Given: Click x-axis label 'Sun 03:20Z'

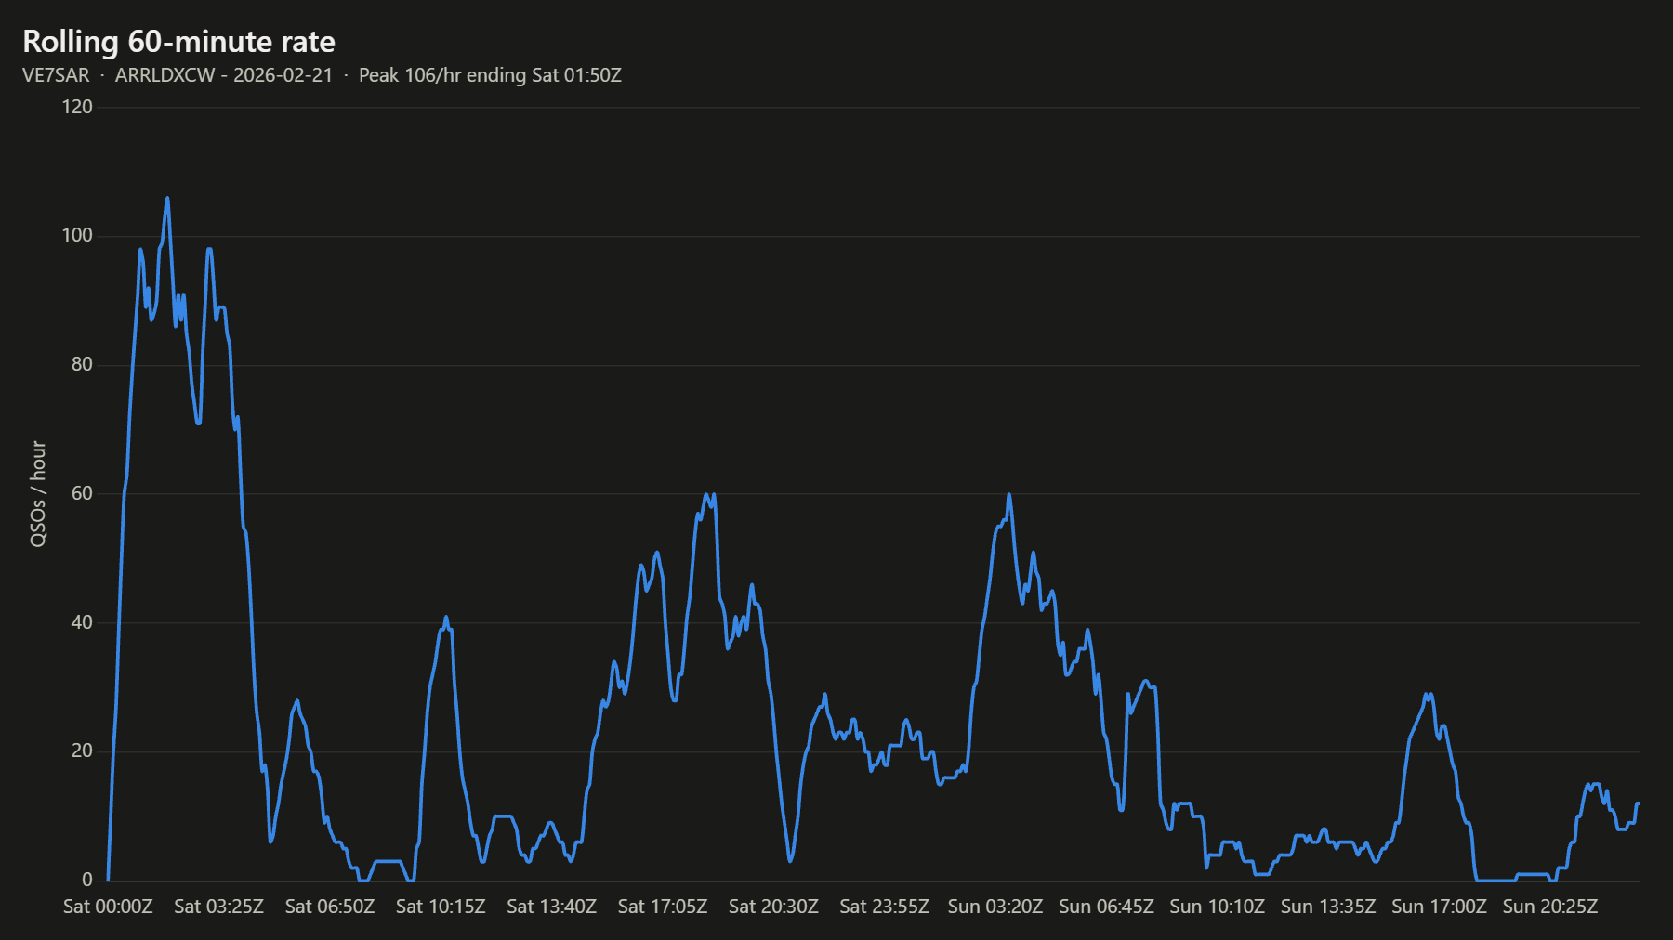Looking at the screenshot, I should pyautogui.click(x=995, y=907).
